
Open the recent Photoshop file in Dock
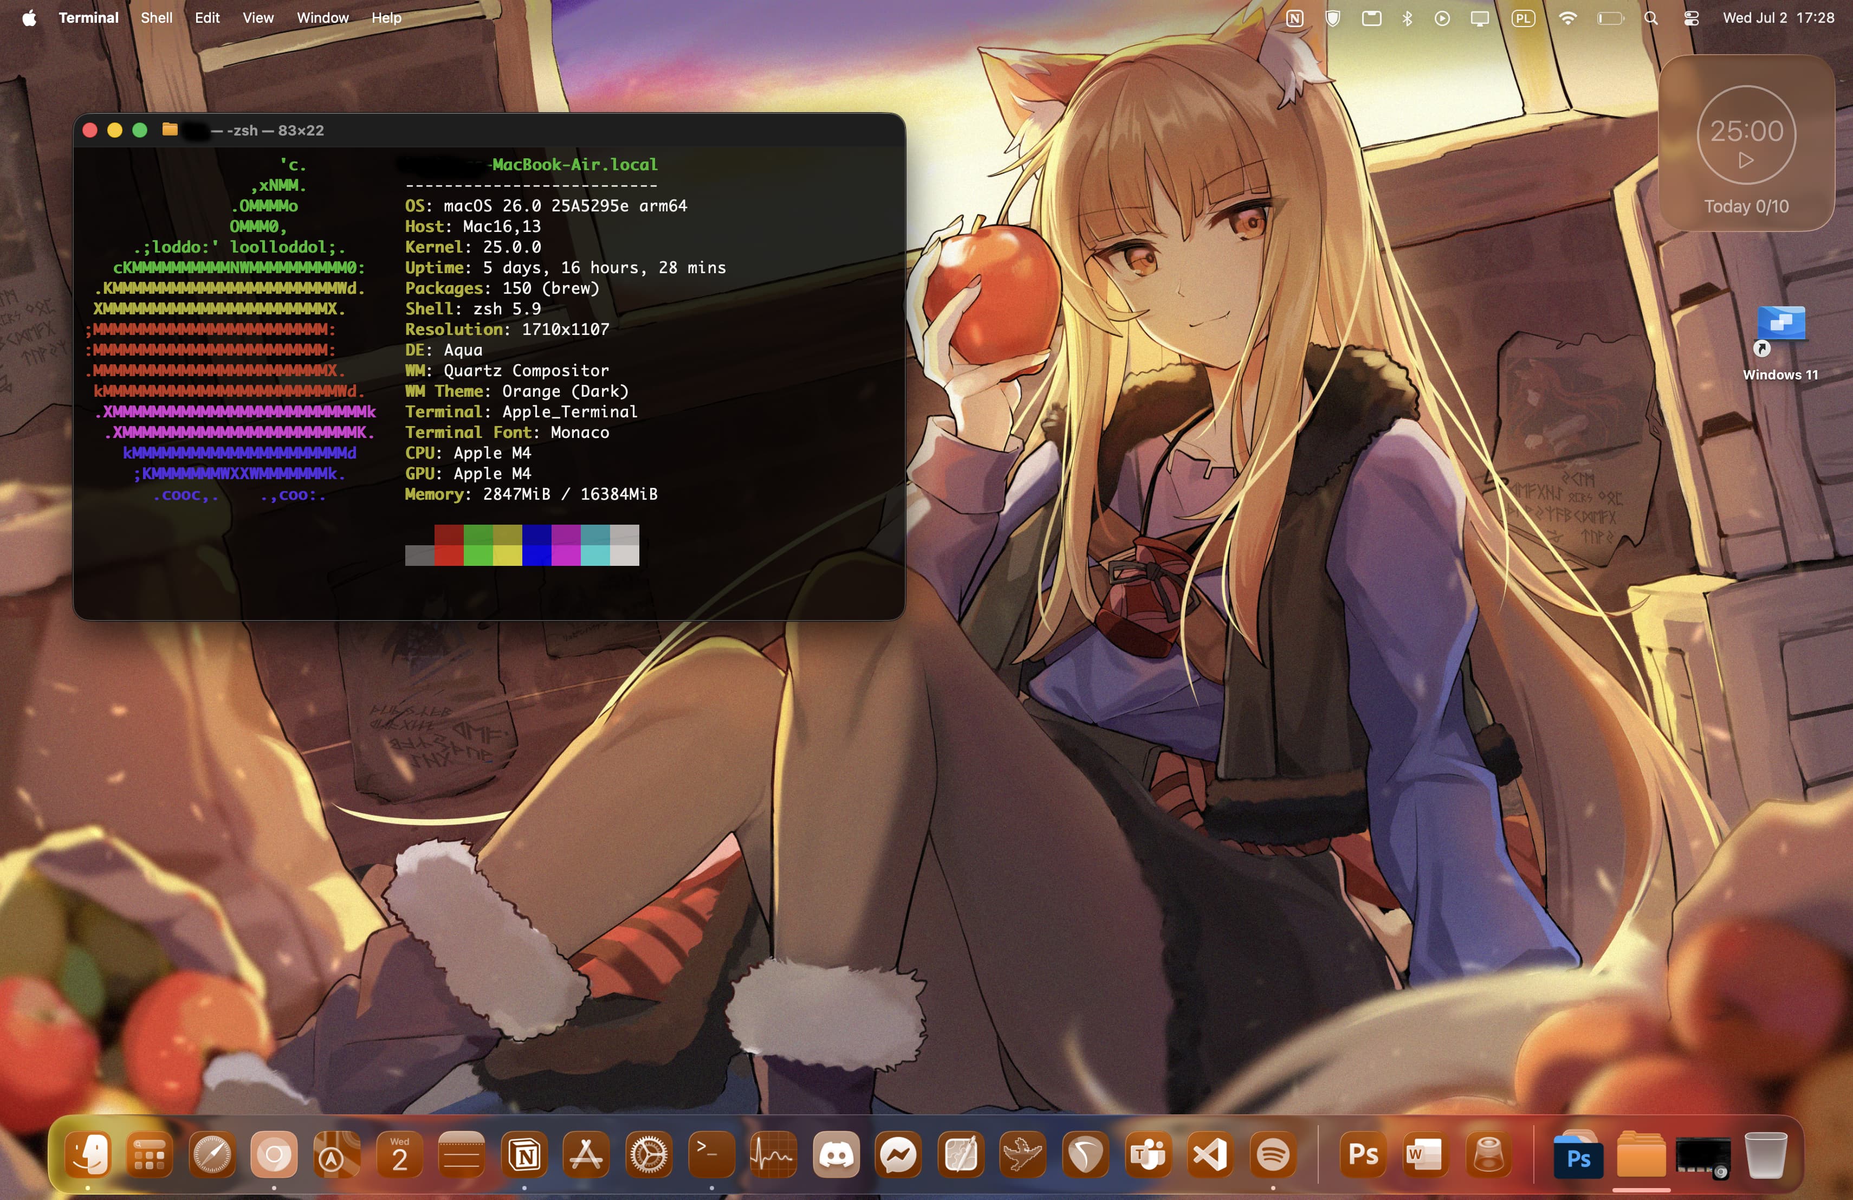click(1578, 1155)
